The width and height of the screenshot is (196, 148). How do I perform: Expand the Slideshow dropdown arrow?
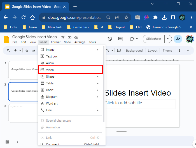(168, 39)
